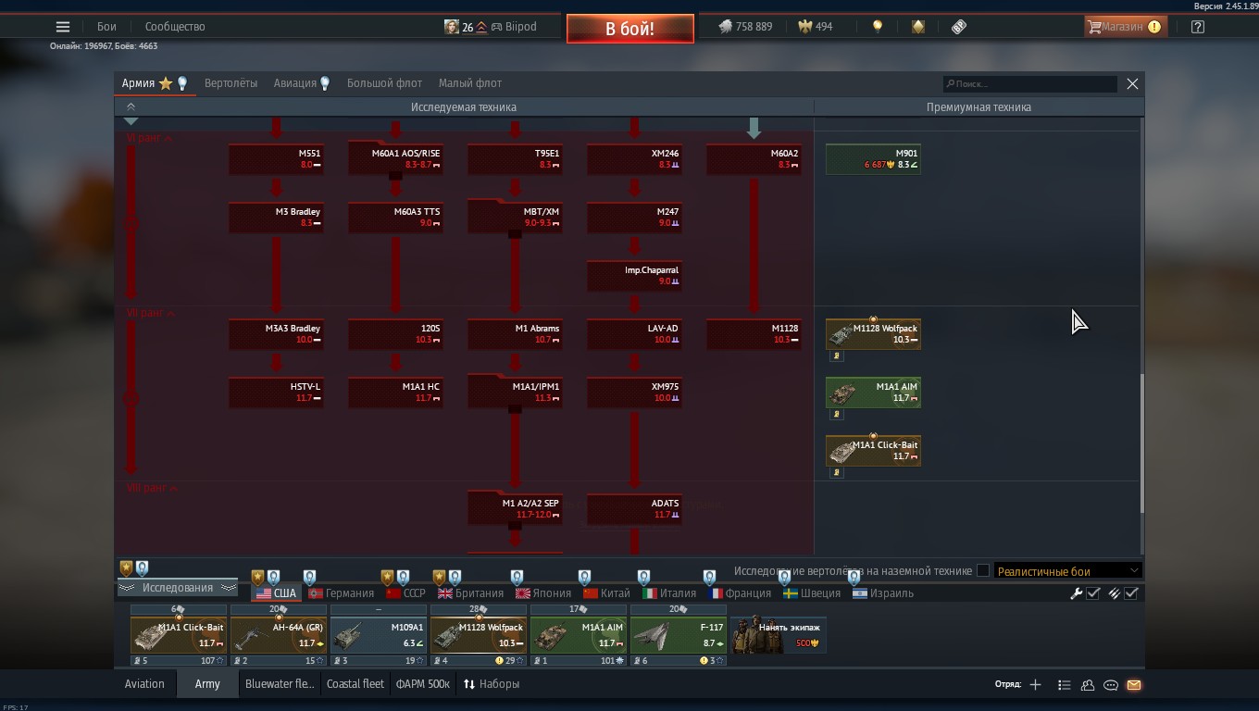Select the Германия nation tab
This screenshot has width=1259, height=711.
point(342,593)
